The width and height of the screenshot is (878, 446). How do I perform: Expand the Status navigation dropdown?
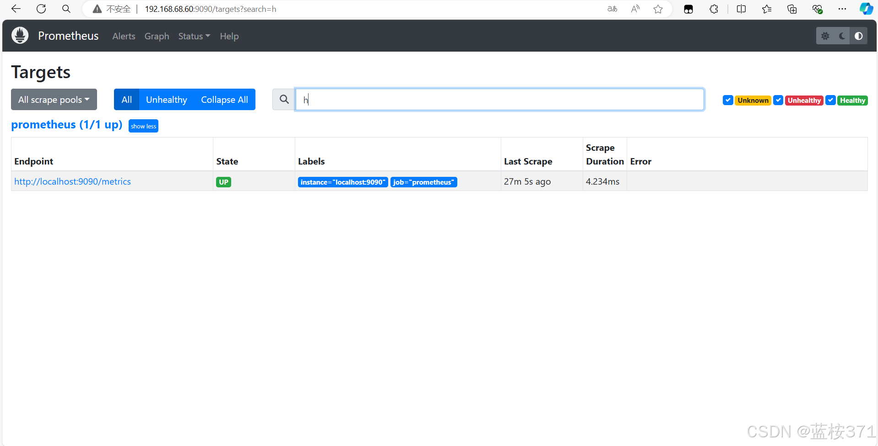pyautogui.click(x=194, y=36)
